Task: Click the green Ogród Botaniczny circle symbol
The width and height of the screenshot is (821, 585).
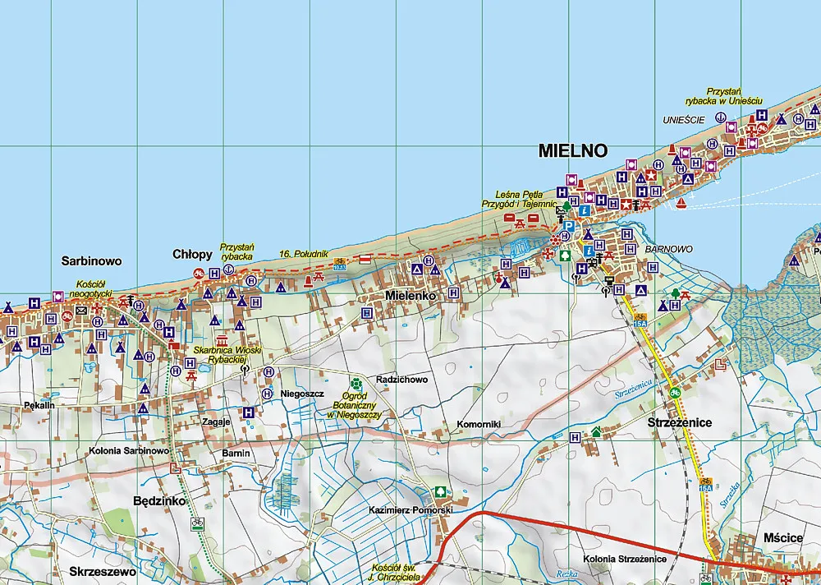Action: (356, 384)
